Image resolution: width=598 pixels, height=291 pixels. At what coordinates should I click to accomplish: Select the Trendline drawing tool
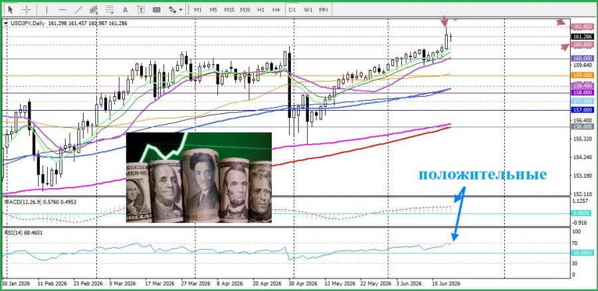78,10
